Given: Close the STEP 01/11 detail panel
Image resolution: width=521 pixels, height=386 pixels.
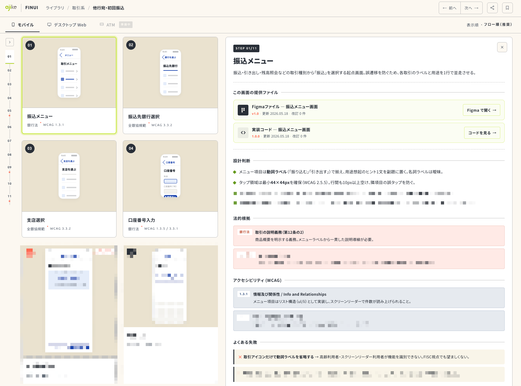Looking at the screenshot, I should coord(502,47).
